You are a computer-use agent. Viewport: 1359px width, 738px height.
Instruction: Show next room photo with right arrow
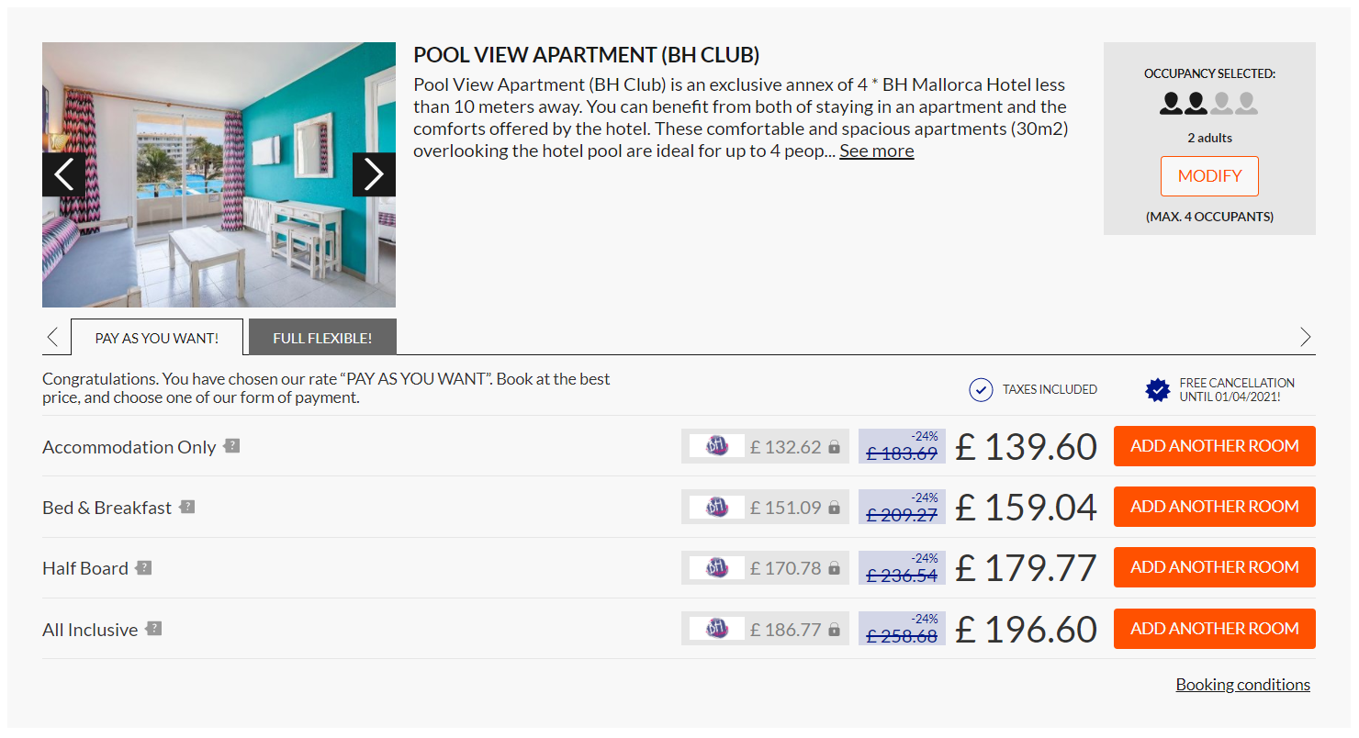(374, 174)
